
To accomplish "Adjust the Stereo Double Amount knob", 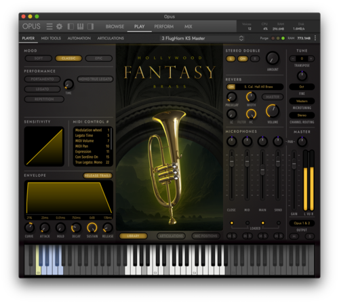I will click(273, 58).
